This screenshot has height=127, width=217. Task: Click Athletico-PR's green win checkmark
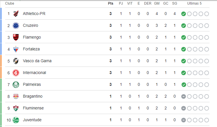point(184,14)
